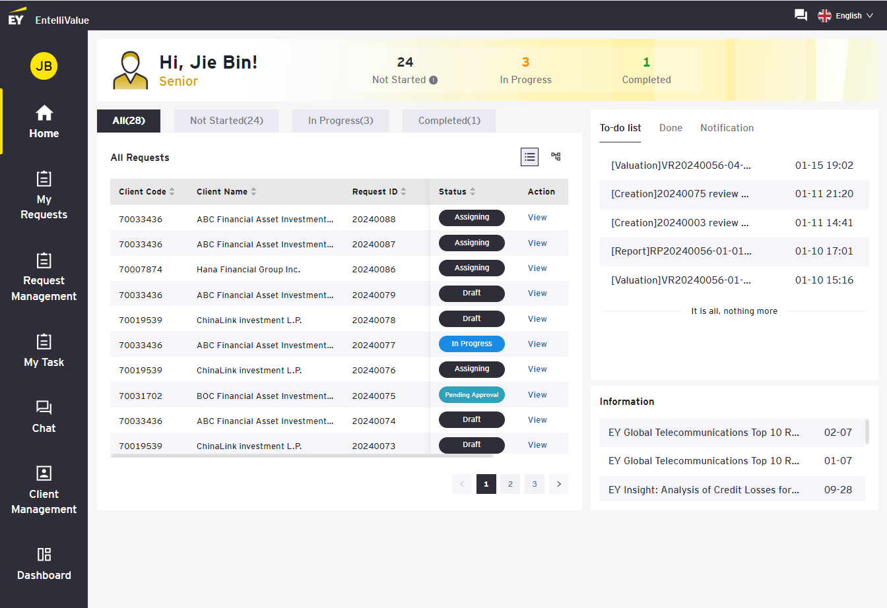Open the chat messages icon in header
The height and width of the screenshot is (608, 887).
tap(801, 15)
